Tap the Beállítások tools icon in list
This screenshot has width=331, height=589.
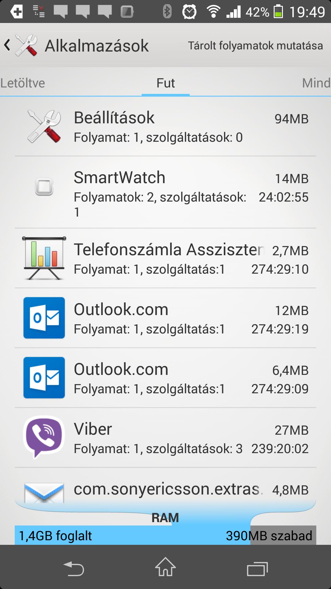44,126
